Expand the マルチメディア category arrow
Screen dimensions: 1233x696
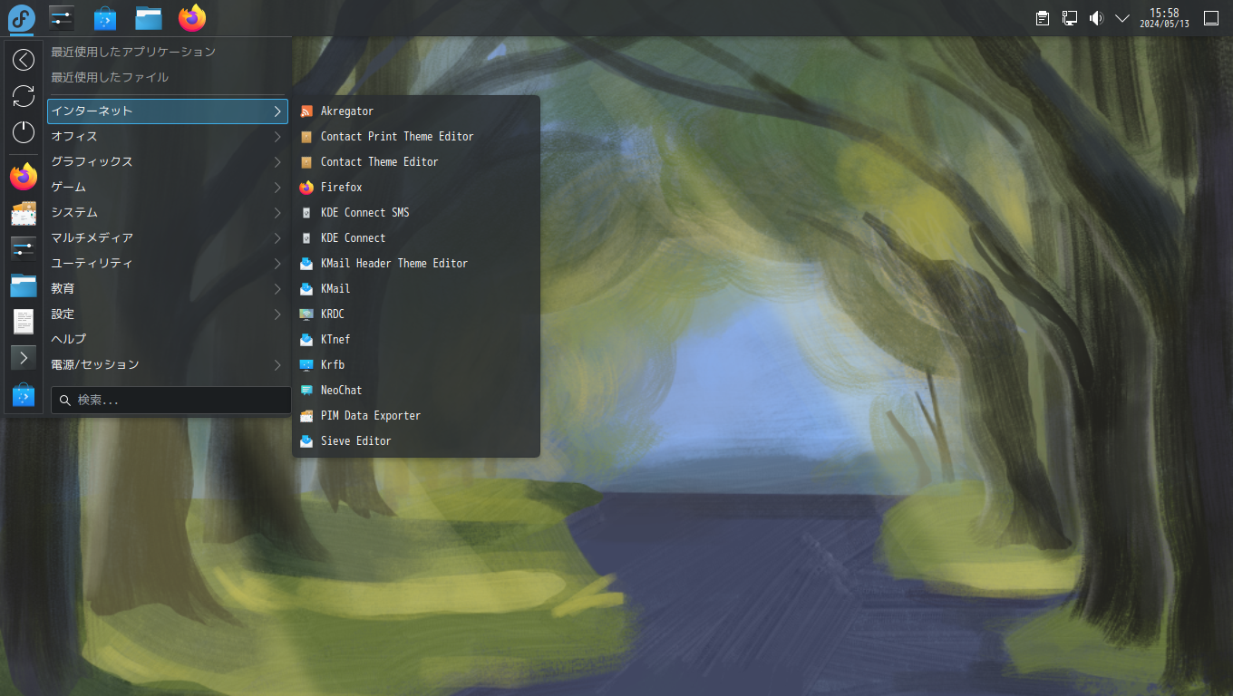pyautogui.click(x=277, y=238)
